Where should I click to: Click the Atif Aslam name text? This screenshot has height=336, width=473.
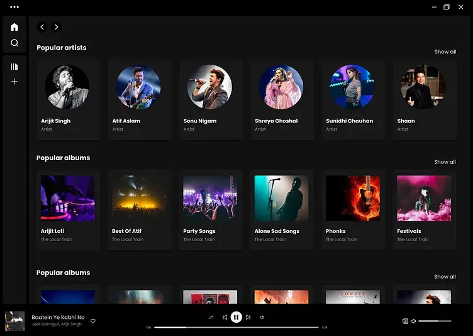[x=126, y=121]
